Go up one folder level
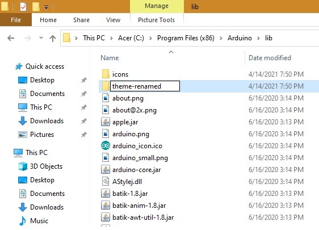This screenshot has height=230, width=319. [53, 38]
